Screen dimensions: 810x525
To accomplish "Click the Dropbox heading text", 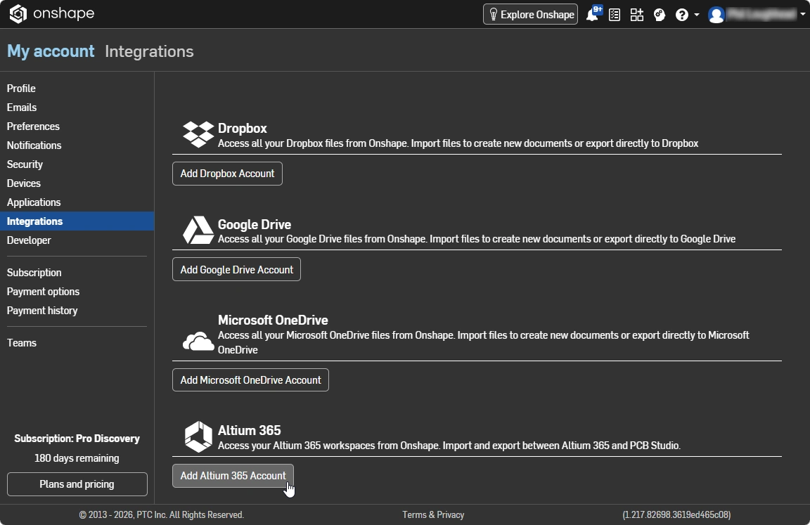I will tap(243, 128).
